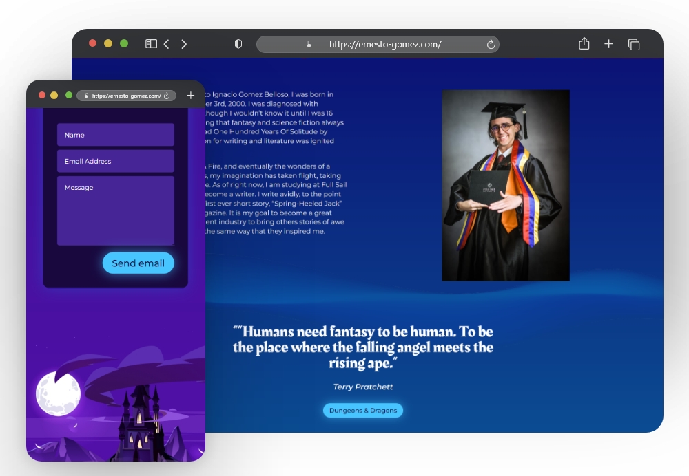Image resolution: width=689 pixels, height=476 pixels.
Task: Click the "Humans need fantasy" quote text
Action: pyautogui.click(x=363, y=347)
